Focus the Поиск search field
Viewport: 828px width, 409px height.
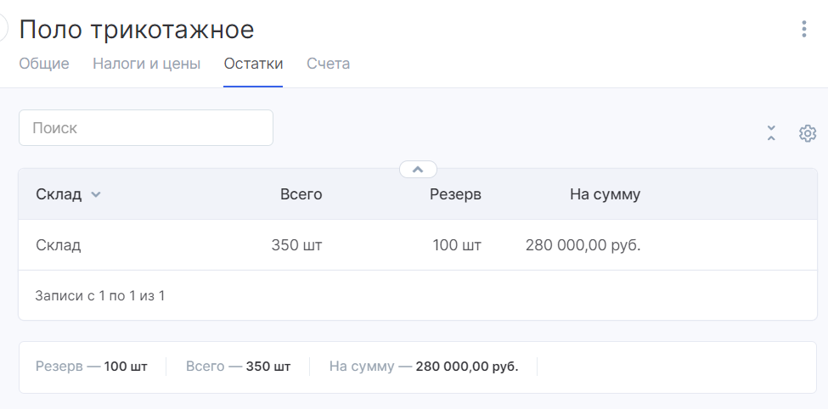pyautogui.click(x=146, y=128)
